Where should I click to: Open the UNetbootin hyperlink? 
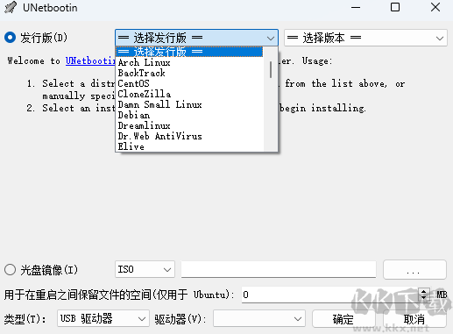click(90, 60)
